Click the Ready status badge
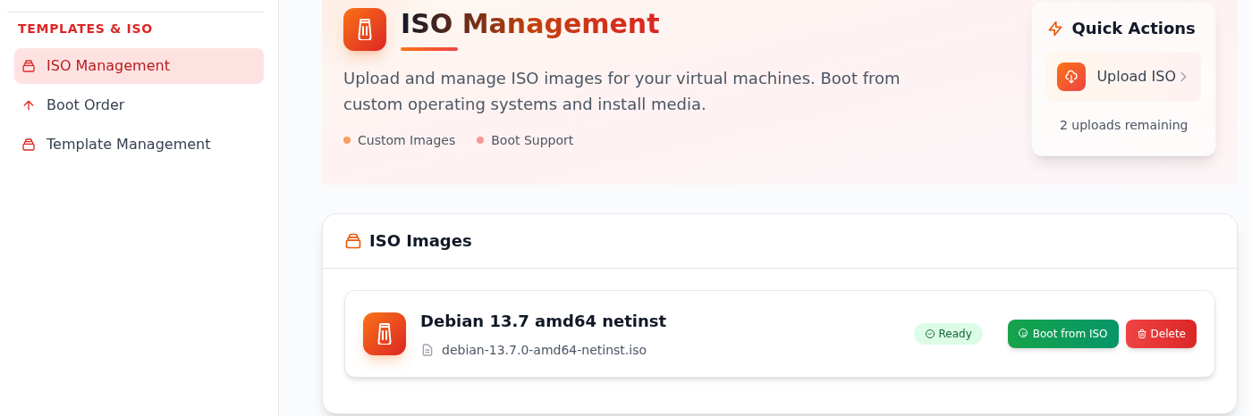The height and width of the screenshot is (416, 1252). [948, 334]
